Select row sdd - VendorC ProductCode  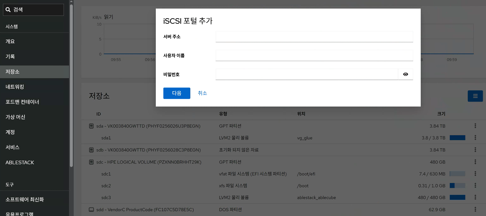point(283,210)
